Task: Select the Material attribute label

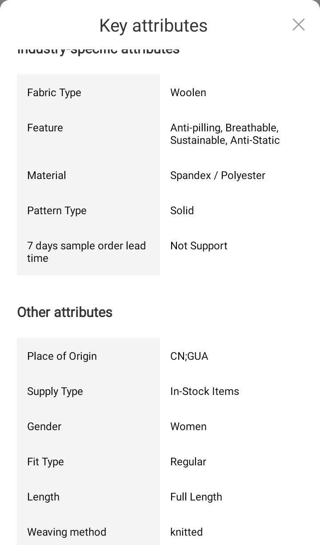Action: [x=47, y=175]
